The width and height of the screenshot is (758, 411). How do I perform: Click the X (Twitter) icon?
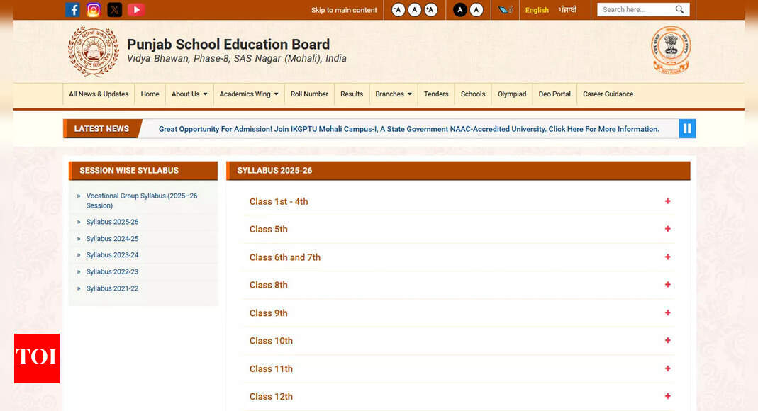pyautogui.click(x=114, y=10)
